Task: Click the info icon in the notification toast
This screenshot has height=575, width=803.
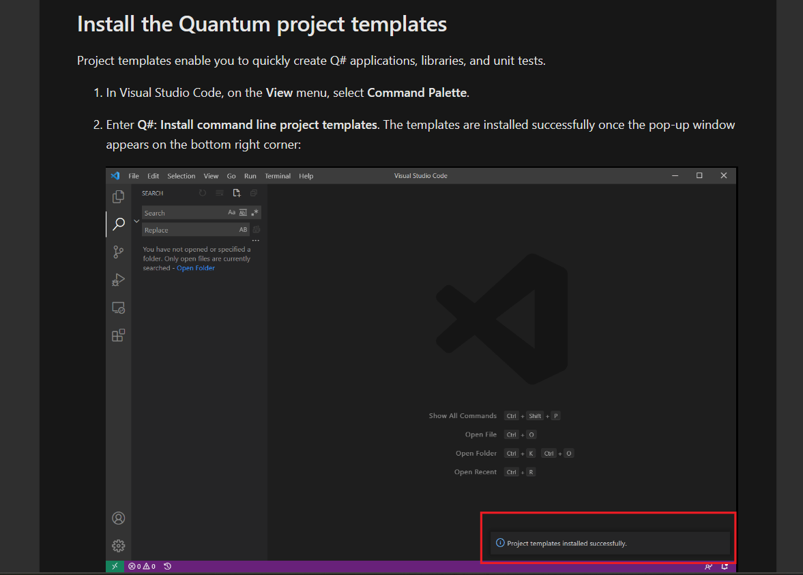Action: [x=500, y=543]
